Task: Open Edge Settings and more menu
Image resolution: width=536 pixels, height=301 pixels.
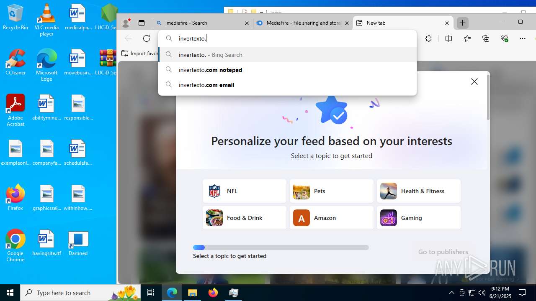Action: [523, 38]
